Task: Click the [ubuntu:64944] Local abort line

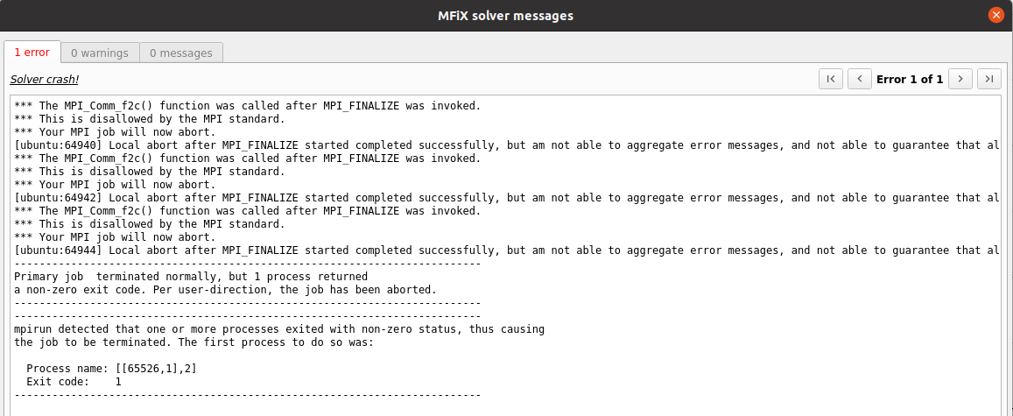Action: pyautogui.click(x=506, y=250)
